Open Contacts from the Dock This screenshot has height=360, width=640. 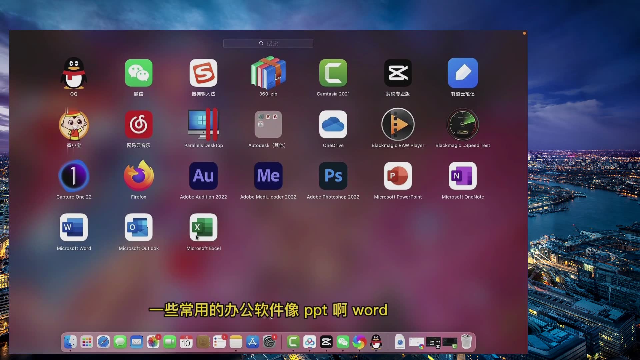click(203, 342)
